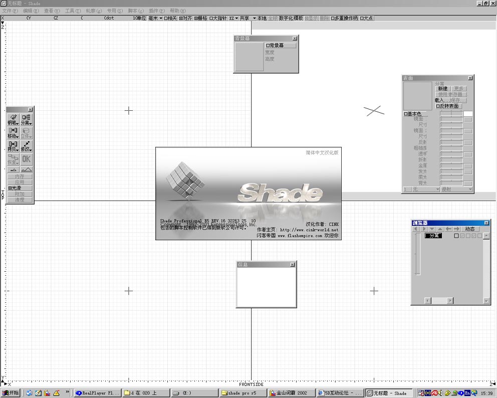This screenshot has height=398, width=497.
Task: Click the white base color swatch
Action: point(468,114)
